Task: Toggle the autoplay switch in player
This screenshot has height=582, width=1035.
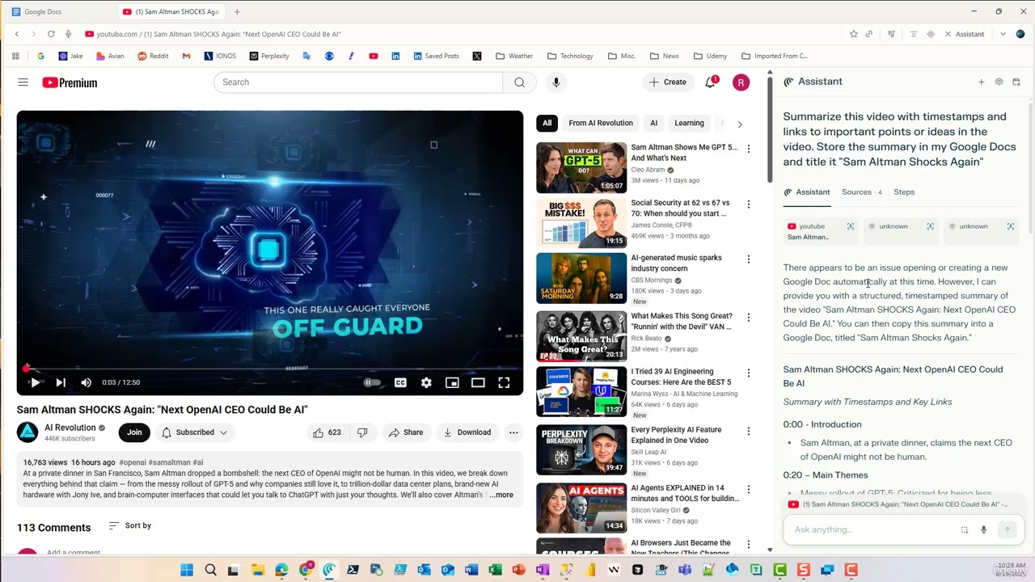Action: (372, 382)
